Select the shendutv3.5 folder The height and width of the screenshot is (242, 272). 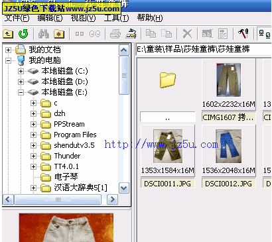(74, 145)
